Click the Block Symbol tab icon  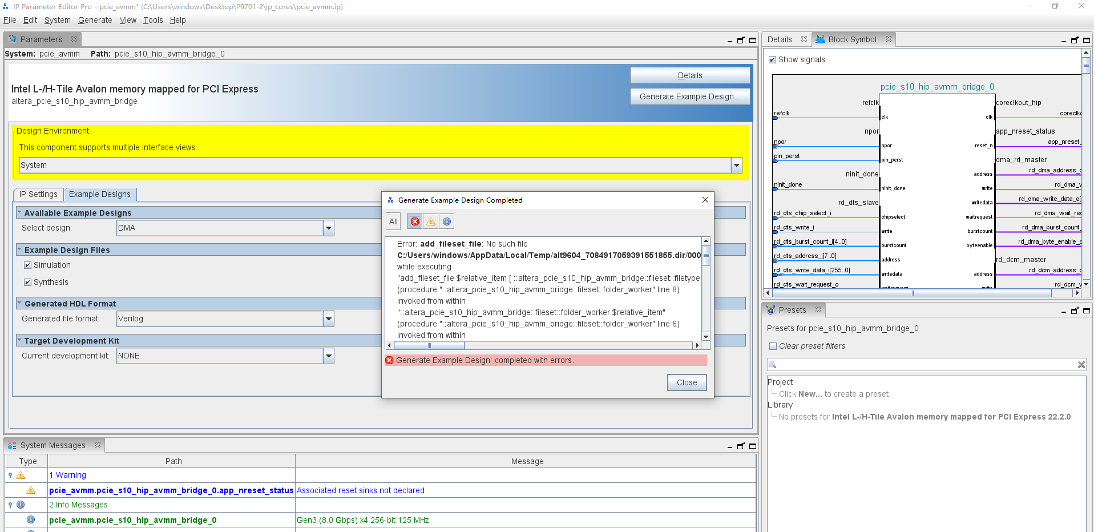point(820,39)
